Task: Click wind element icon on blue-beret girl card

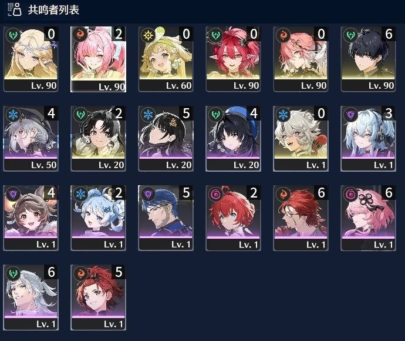Action: [x=215, y=114]
